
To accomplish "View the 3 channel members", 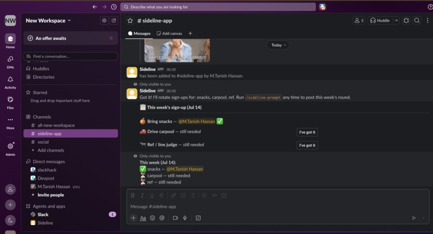I will point(359,20).
